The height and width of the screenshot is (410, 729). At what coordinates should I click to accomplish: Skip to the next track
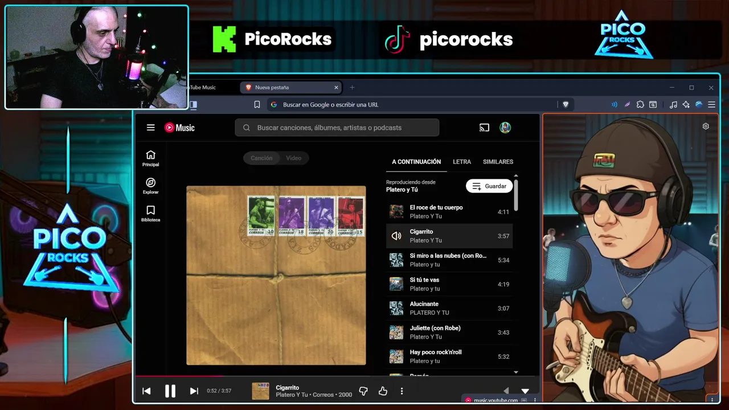[194, 391]
